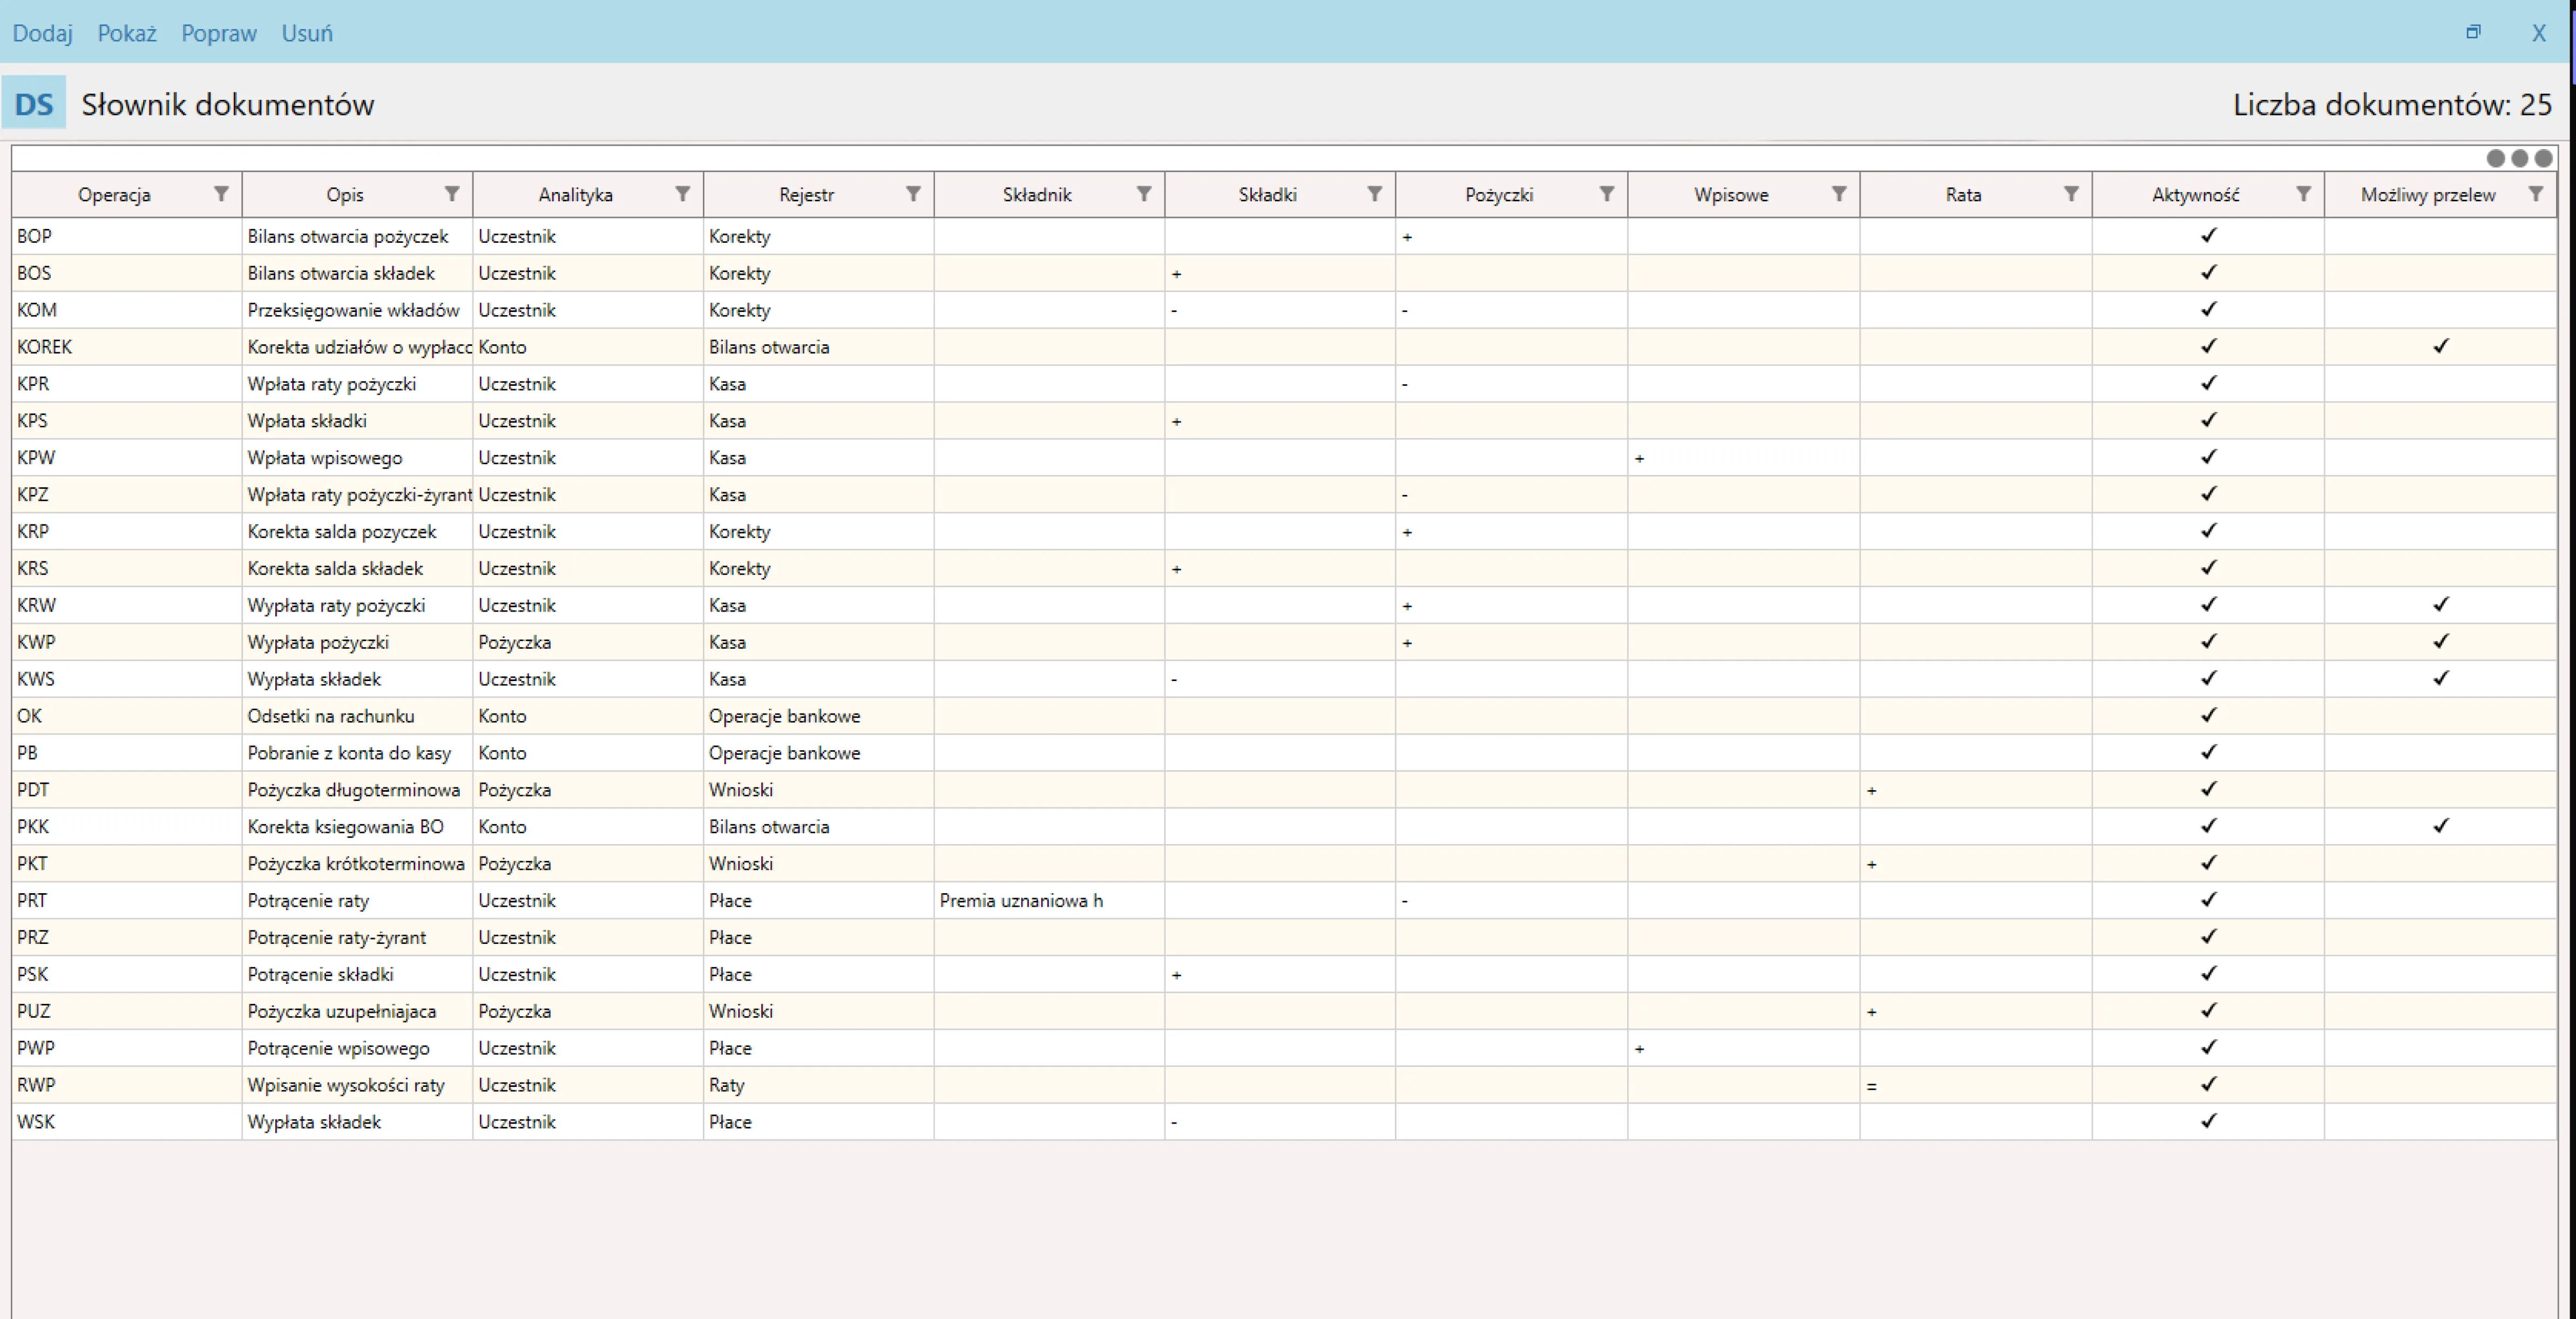Click 'Odsetki na rachunku' description
Image resolution: width=2576 pixels, height=1319 pixels.
[330, 716]
